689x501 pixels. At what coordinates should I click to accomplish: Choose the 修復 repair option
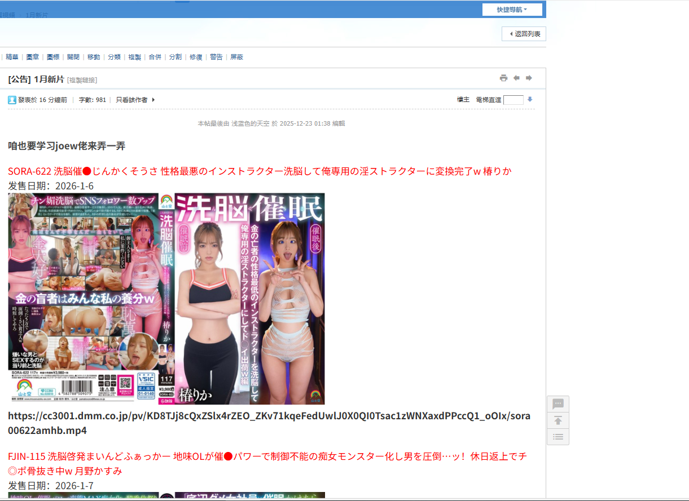pos(196,57)
